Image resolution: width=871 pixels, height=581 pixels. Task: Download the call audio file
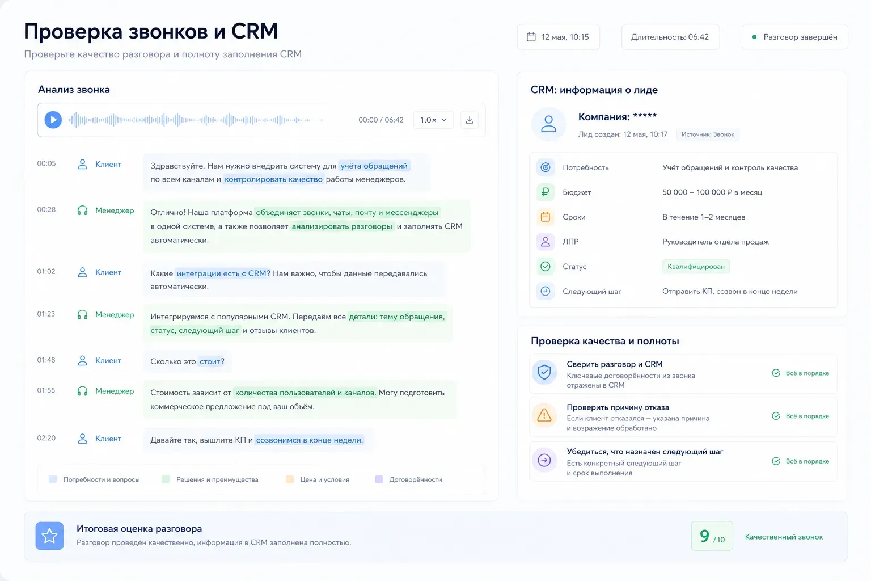click(x=470, y=120)
